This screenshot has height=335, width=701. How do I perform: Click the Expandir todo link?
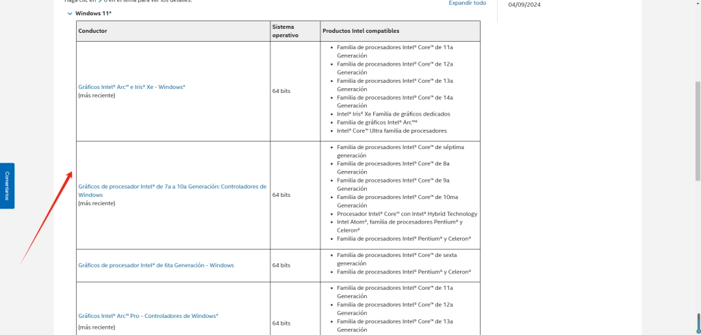coord(467,3)
